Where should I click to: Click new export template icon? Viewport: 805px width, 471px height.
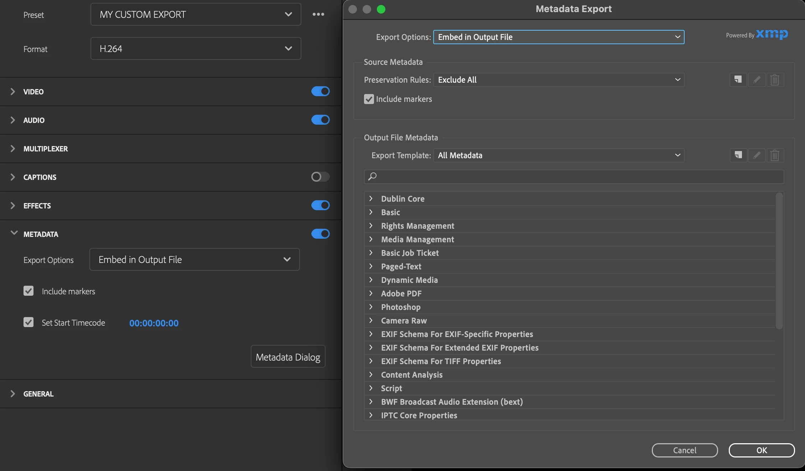(x=738, y=155)
